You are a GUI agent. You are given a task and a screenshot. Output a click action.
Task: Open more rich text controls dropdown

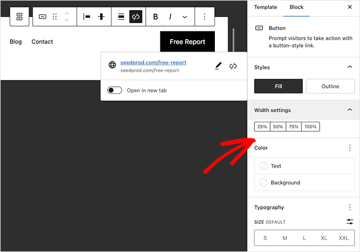[x=185, y=17]
